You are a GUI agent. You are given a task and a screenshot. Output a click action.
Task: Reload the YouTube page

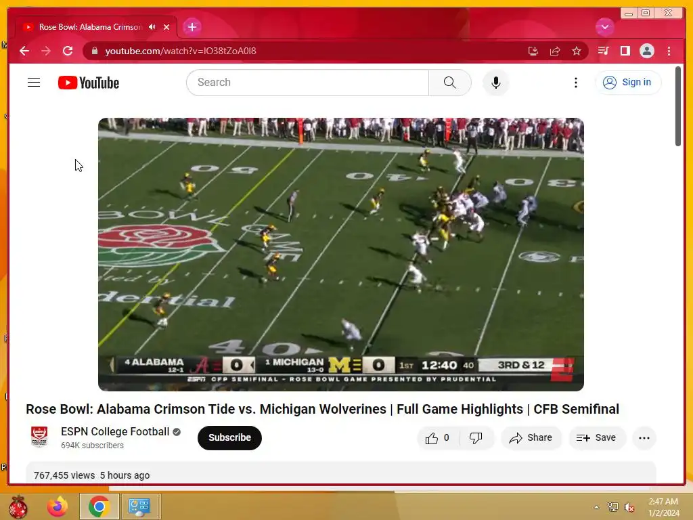[68, 51]
